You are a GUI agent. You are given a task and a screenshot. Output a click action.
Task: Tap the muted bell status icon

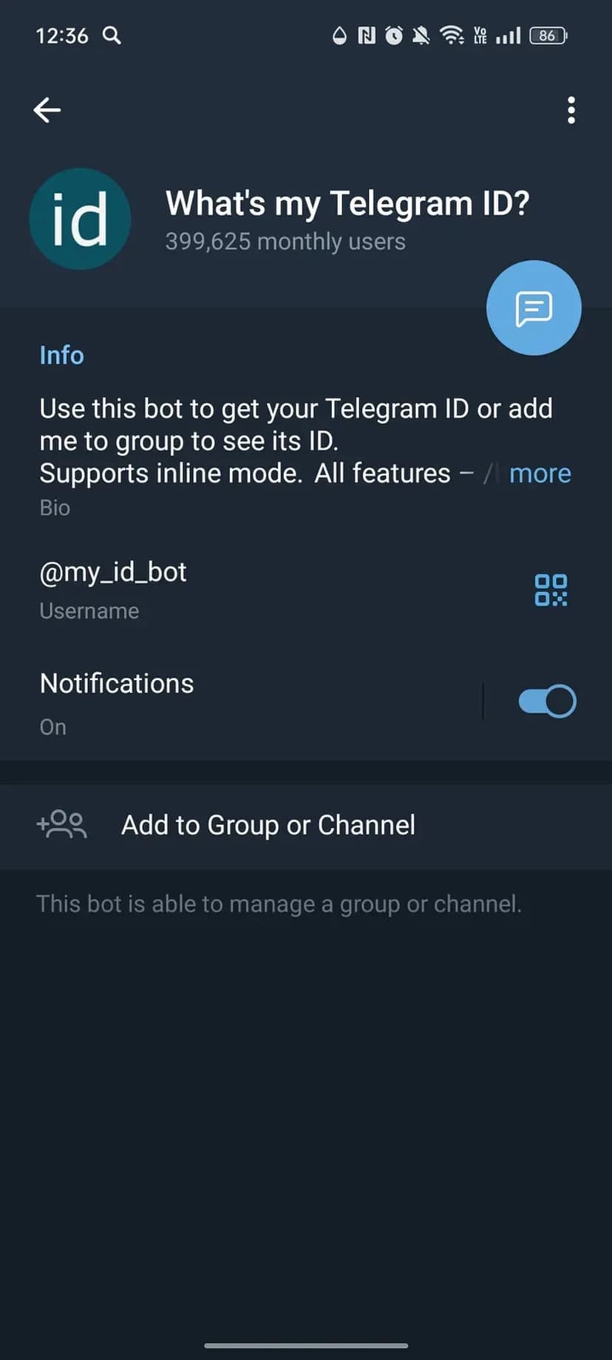click(421, 35)
